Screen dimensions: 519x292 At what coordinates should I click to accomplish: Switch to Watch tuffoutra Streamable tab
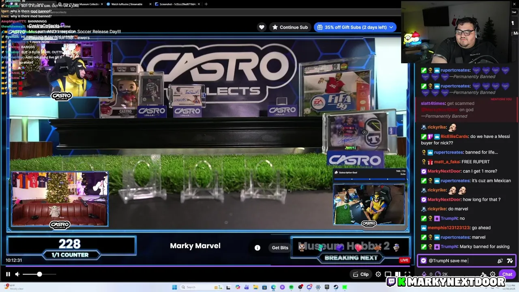(127, 4)
